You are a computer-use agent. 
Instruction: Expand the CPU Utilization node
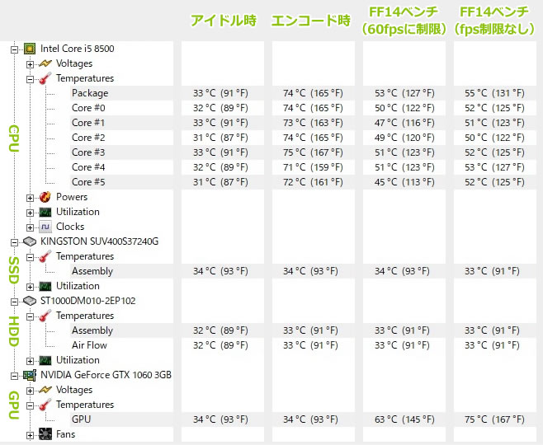(x=31, y=213)
